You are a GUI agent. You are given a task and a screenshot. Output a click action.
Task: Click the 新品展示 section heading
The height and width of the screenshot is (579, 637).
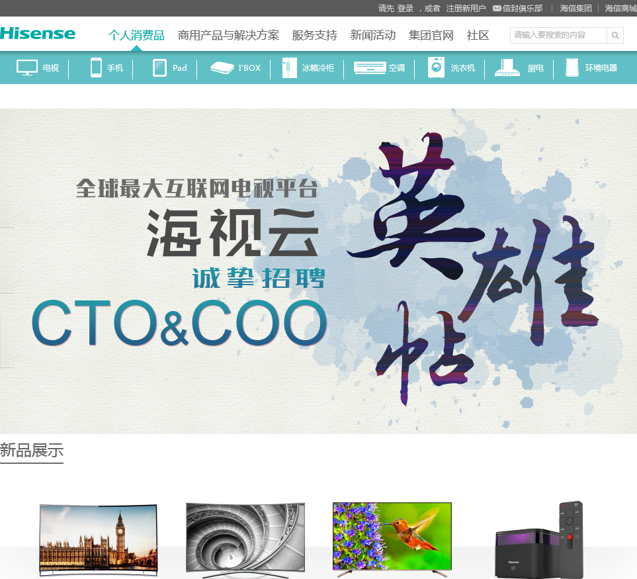click(32, 451)
